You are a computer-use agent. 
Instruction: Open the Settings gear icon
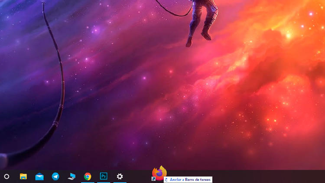(x=120, y=176)
